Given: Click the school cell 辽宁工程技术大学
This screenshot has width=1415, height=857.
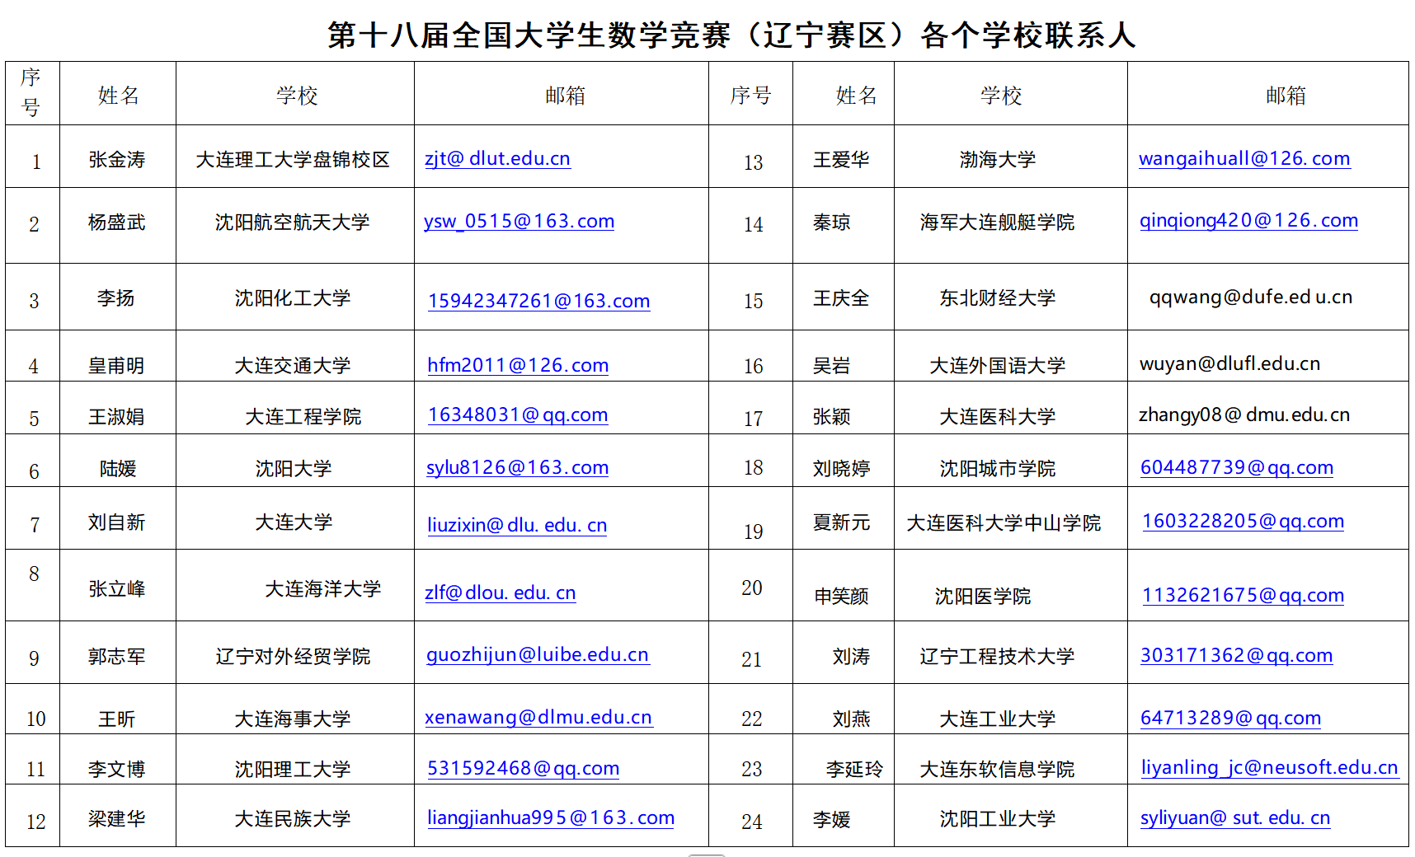Looking at the screenshot, I should tap(998, 657).
